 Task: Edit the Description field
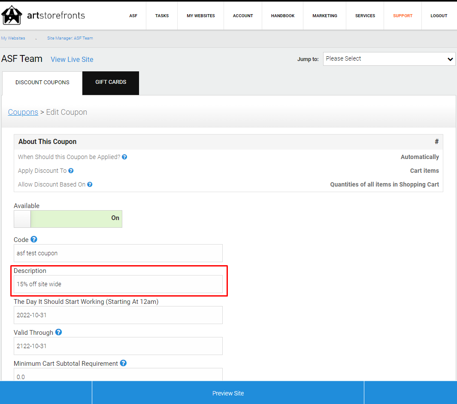[x=118, y=284]
